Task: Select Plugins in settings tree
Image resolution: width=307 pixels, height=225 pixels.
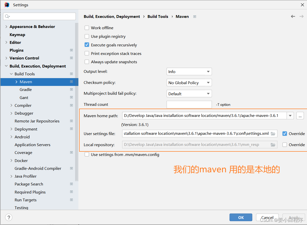Action: (16, 50)
